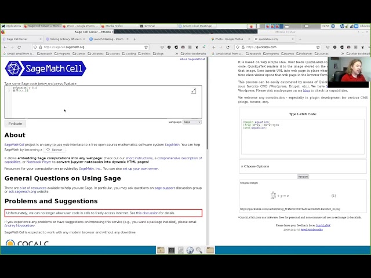Open the Politics bookmarks folder

144,54
